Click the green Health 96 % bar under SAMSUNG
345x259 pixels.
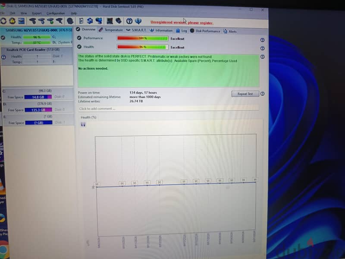(x=37, y=37)
